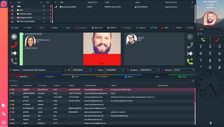This screenshot has width=224, height=127.
Task: Open the Reason dropdown showing Invoice
Action: [184, 70]
